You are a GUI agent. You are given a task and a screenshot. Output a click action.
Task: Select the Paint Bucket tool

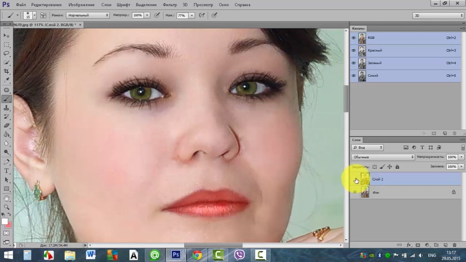(7, 135)
